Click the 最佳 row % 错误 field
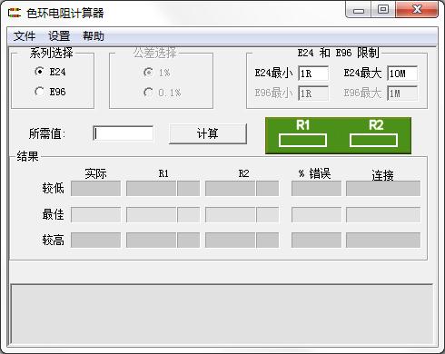 (x=316, y=215)
